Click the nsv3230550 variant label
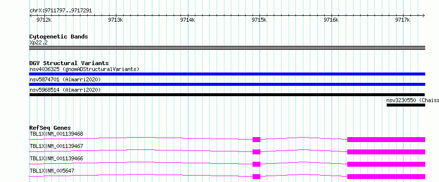This screenshot has width=439, height=182. [x=412, y=100]
